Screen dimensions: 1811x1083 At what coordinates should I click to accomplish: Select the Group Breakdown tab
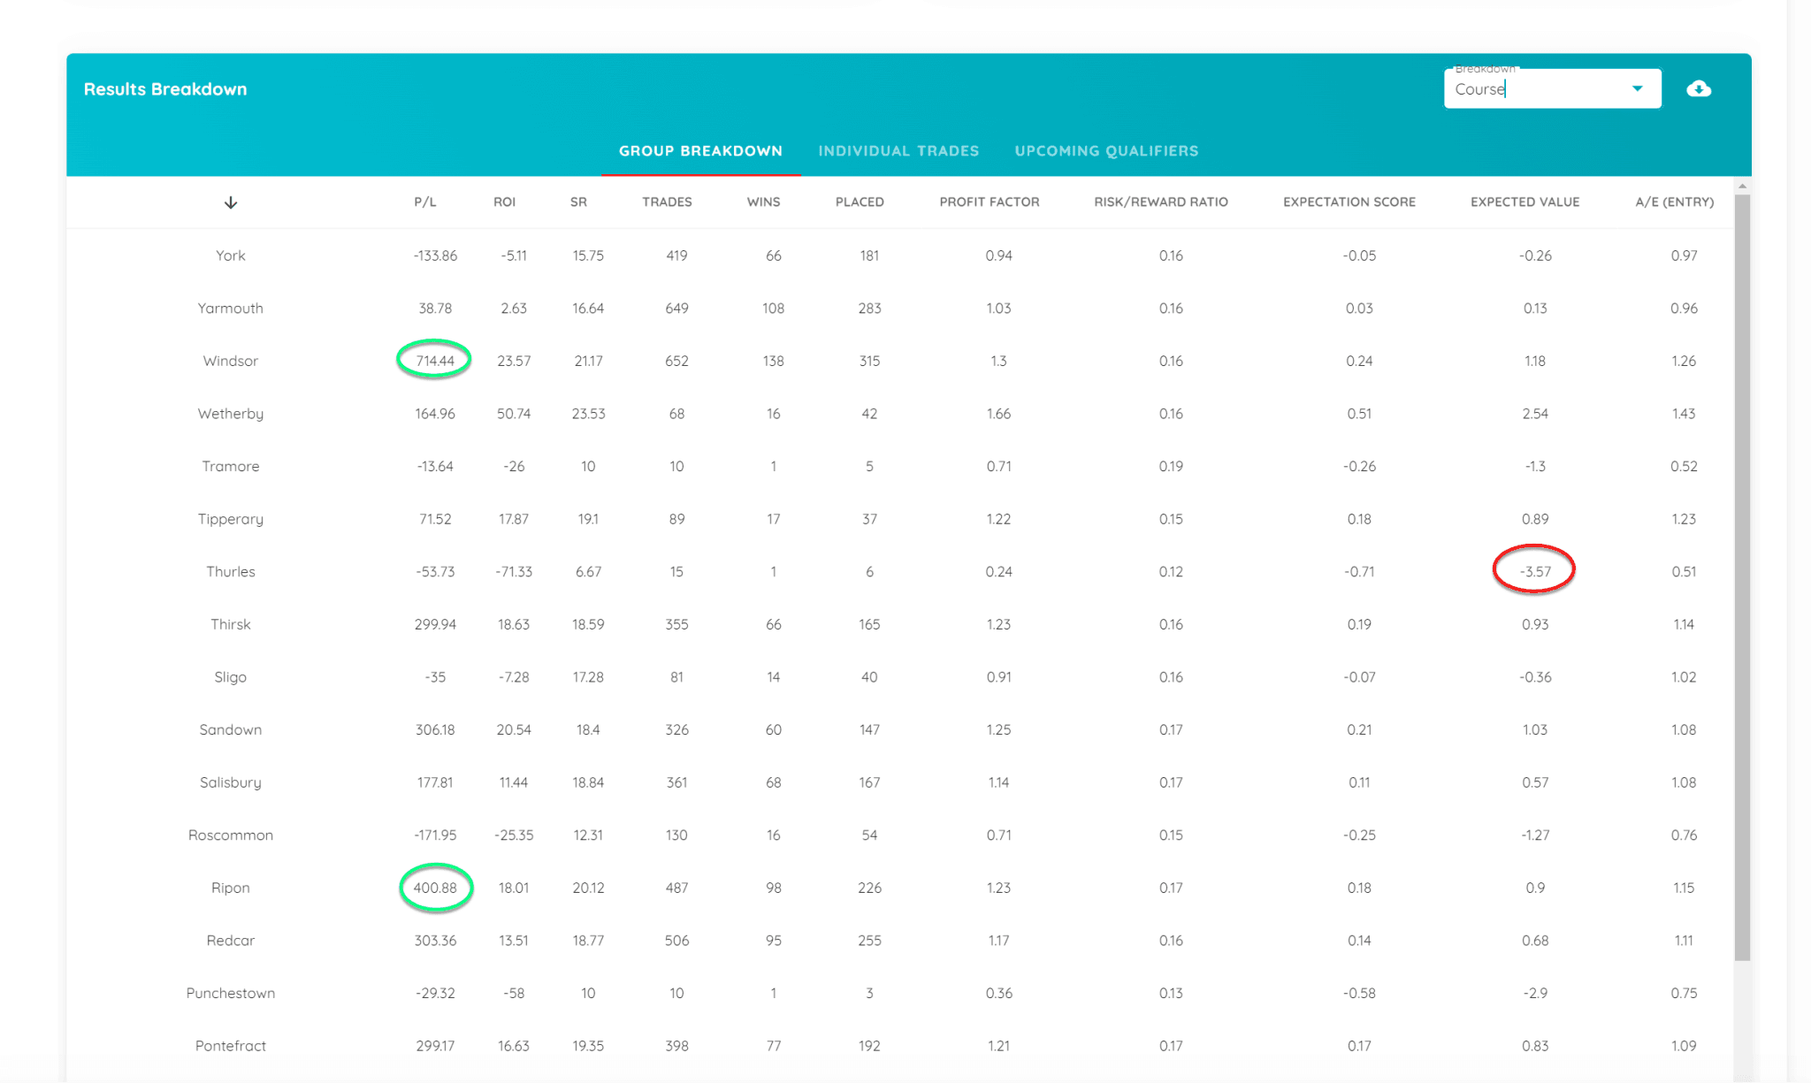point(700,150)
